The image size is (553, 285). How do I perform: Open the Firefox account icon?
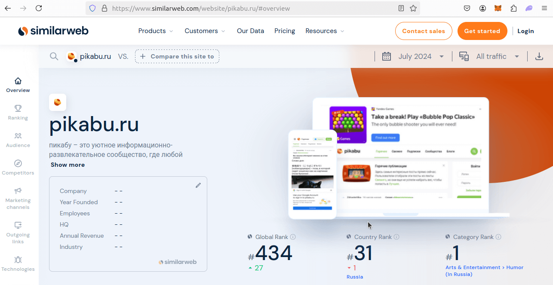483,8
